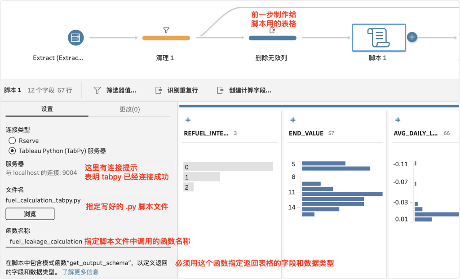Click the plus icon after 脚本 1
The height and width of the screenshot is (279, 460).
click(412, 37)
